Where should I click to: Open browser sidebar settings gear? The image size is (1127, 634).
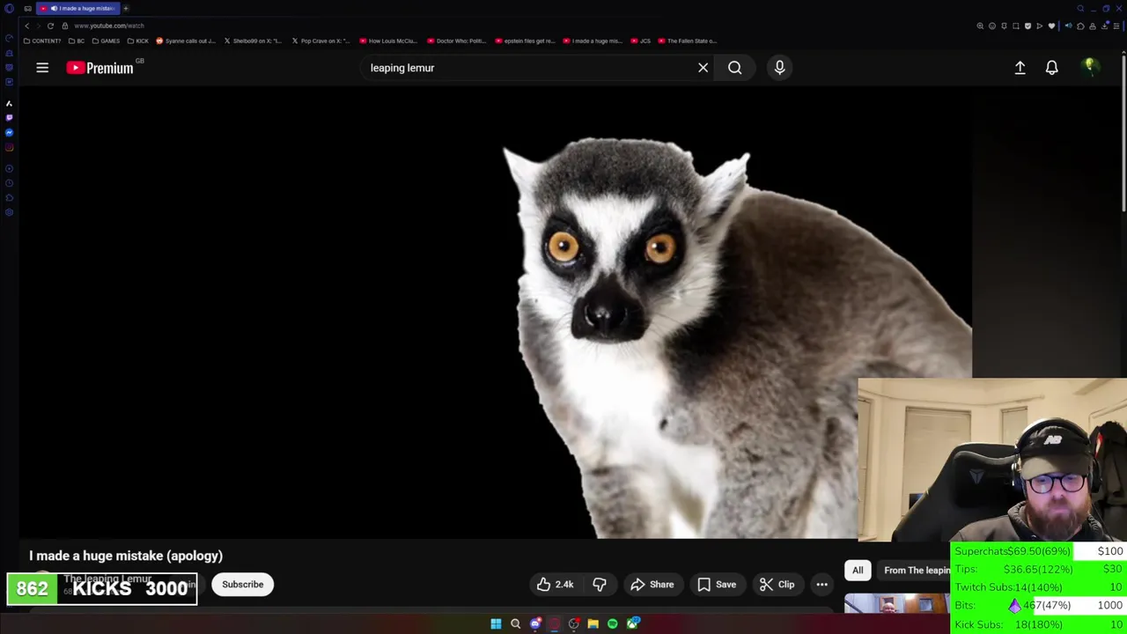click(9, 212)
